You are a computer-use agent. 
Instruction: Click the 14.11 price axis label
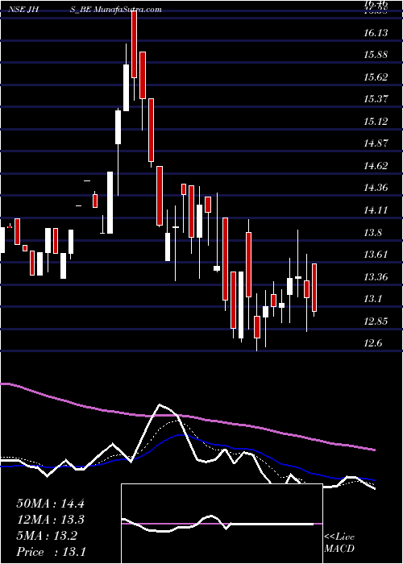[376, 210]
